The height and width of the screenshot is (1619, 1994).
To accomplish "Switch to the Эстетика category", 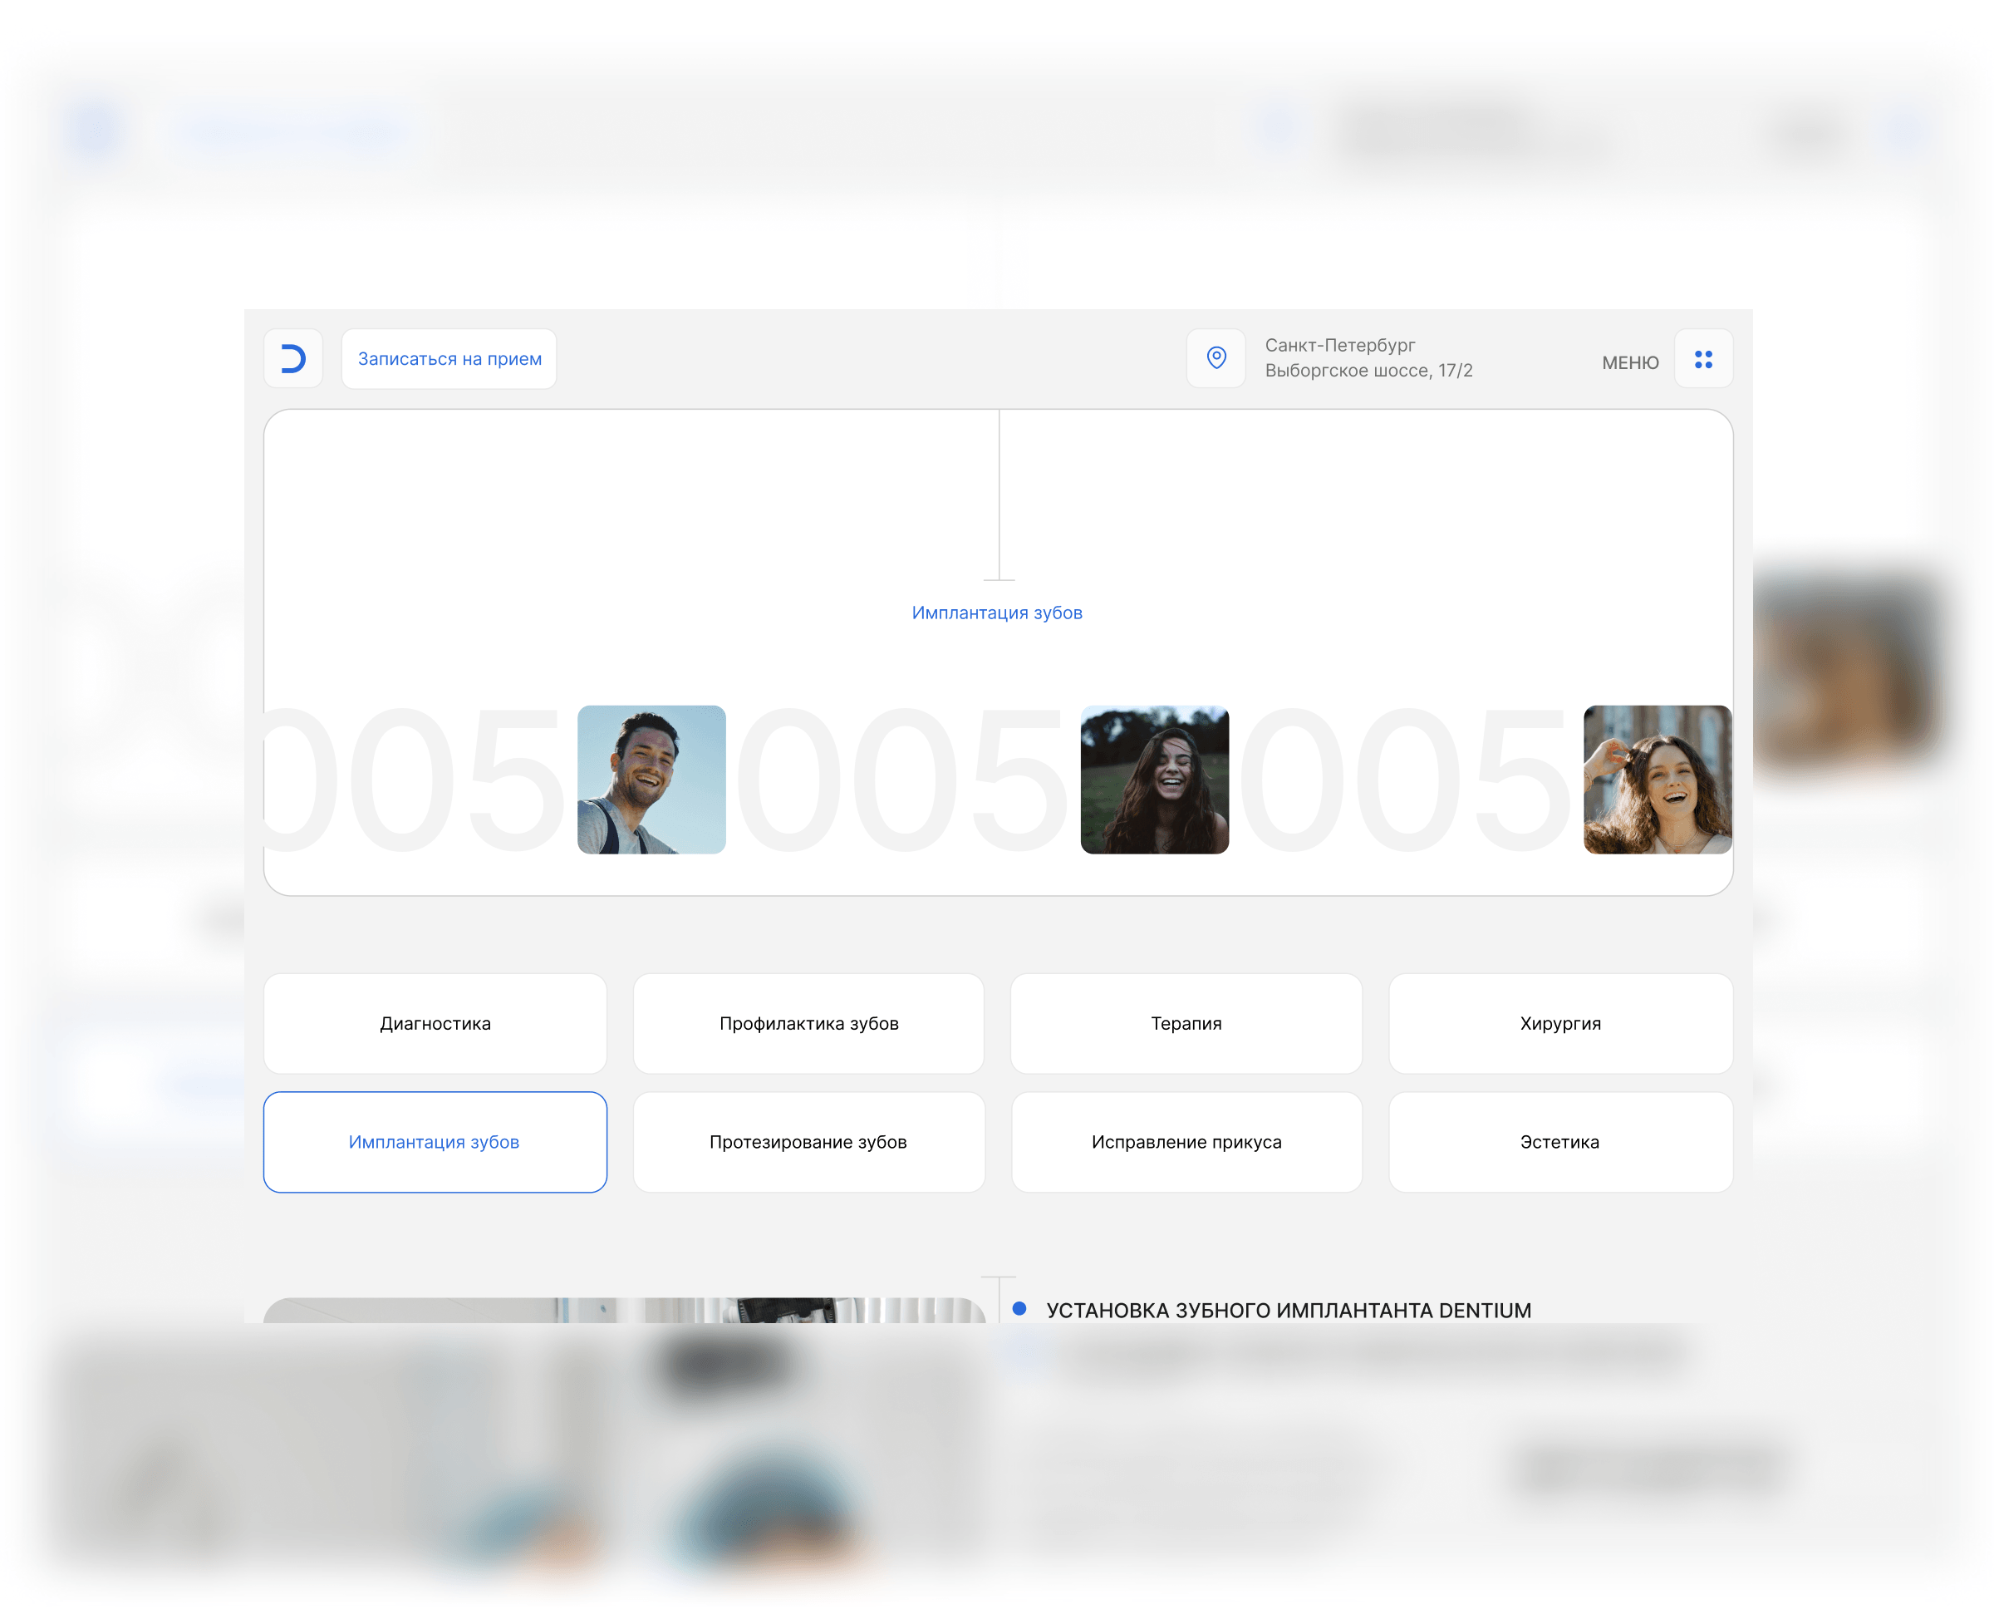I will point(1559,1141).
